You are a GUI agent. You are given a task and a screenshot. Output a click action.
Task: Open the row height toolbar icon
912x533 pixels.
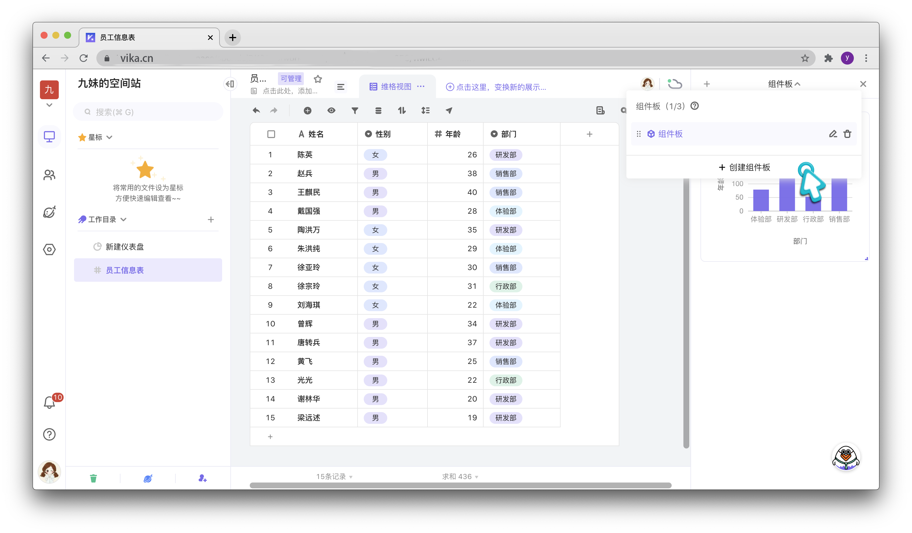[x=425, y=111]
